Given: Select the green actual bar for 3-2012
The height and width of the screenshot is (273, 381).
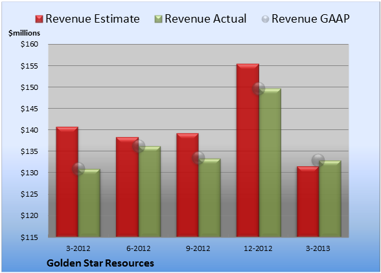Looking at the screenshot, I should pos(89,203).
